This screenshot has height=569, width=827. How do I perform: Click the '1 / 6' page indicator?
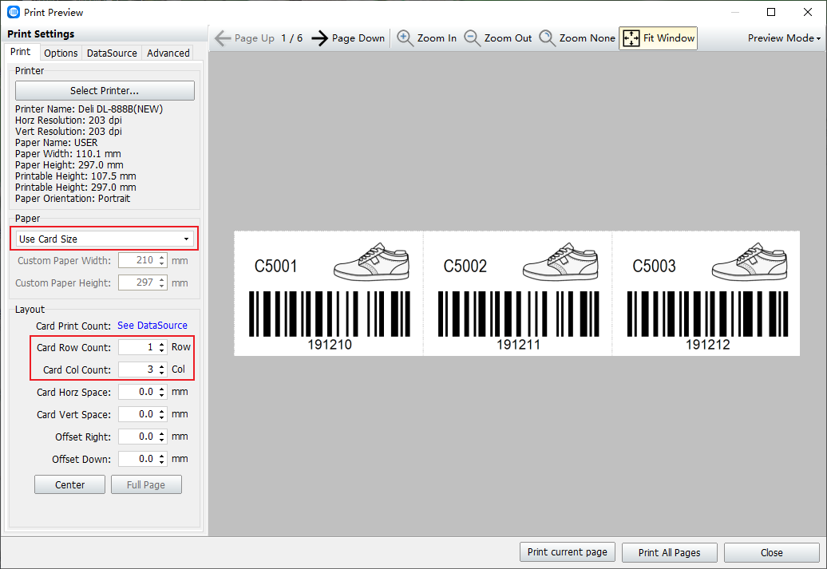292,38
